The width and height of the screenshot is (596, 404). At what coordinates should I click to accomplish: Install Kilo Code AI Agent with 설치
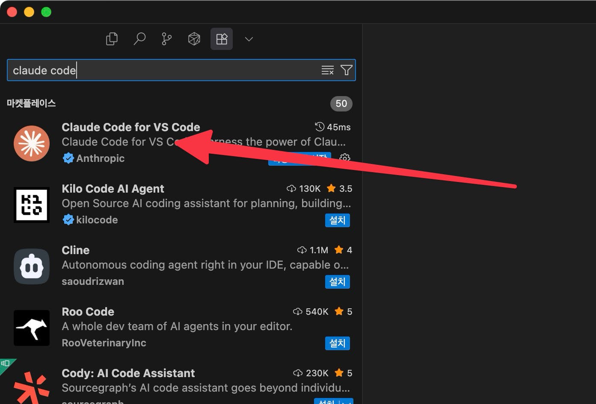coord(338,220)
